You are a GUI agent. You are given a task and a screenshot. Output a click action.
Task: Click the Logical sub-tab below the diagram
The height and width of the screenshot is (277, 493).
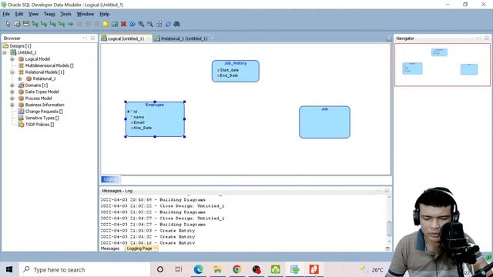point(110,179)
